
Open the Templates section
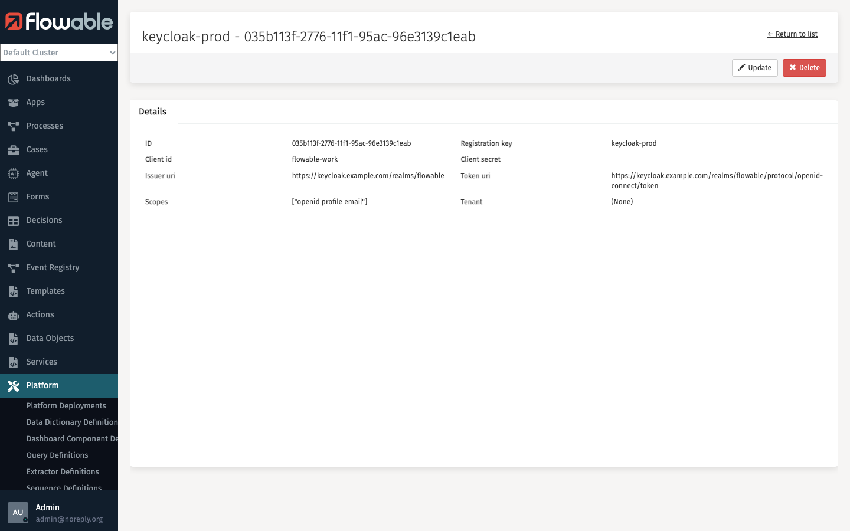(45, 291)
